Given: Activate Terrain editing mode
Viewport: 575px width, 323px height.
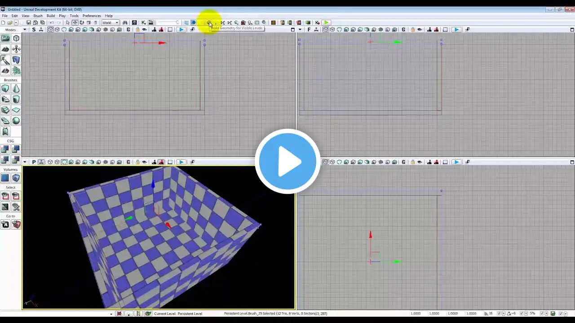Looking at the screenshot, I should [5, 49].
